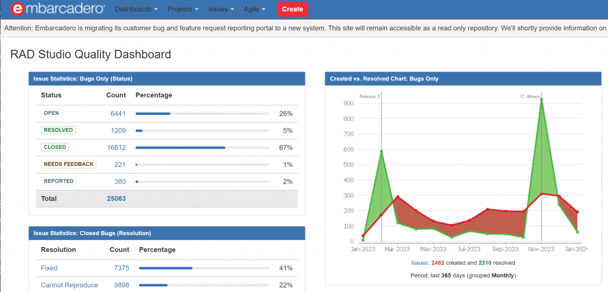
Task: Click the RAD Studio Quality Dashboard title
Action: [91, 54]
